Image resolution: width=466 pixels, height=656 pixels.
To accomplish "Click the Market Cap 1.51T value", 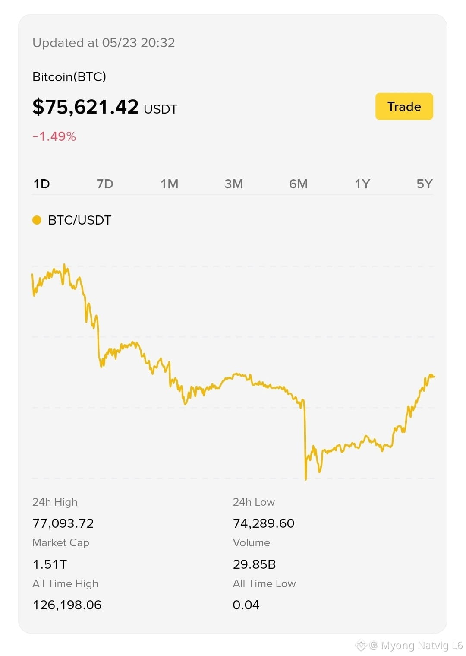I will point(50,564).
